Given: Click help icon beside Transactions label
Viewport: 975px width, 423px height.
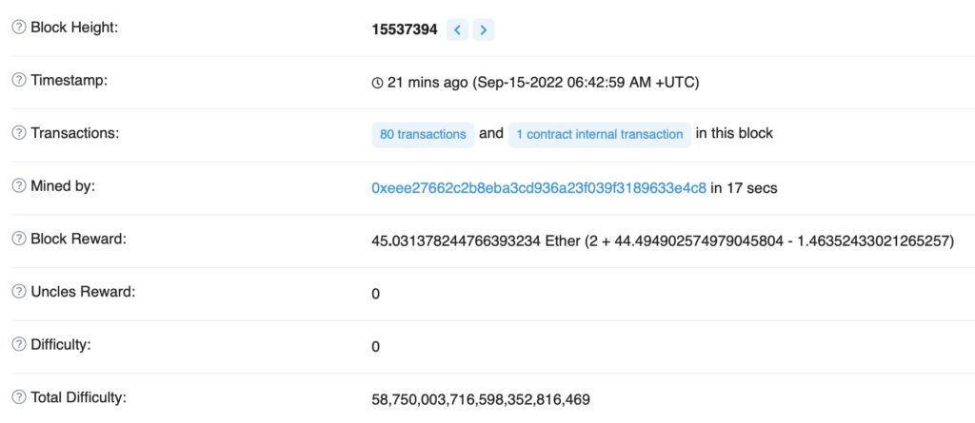Looking at the screenshot, I should 19,133.
